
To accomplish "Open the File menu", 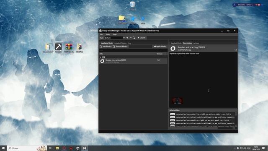I will pos(101,34).
